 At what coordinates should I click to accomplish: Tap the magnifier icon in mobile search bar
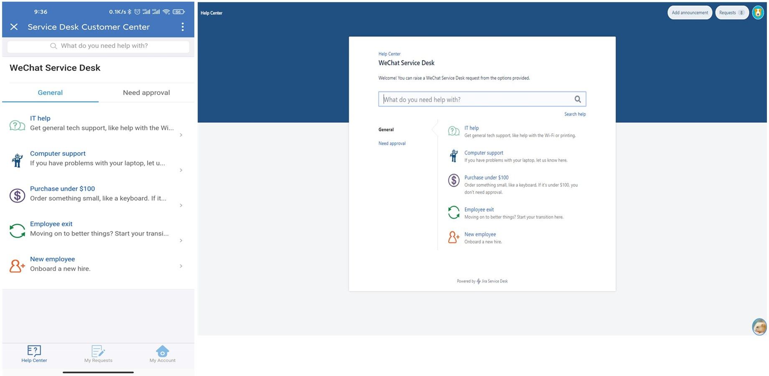tap(53, 46)
